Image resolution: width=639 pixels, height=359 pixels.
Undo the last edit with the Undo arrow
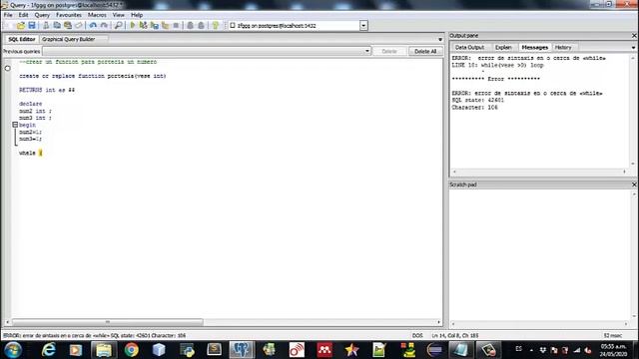coord(93,26)
